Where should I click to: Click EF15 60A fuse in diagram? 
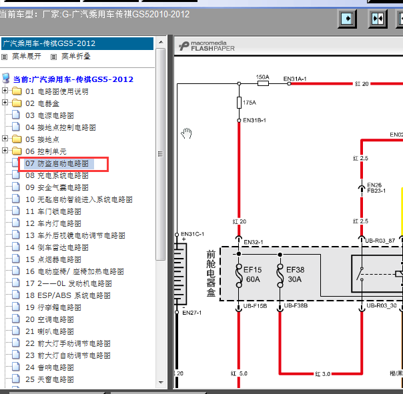(x=239, y=275)
